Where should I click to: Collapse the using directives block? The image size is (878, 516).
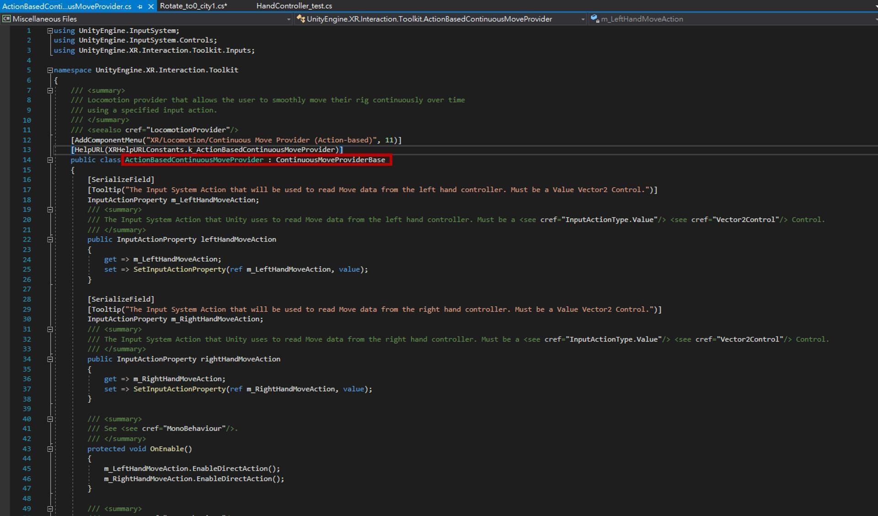click(49, 30)
